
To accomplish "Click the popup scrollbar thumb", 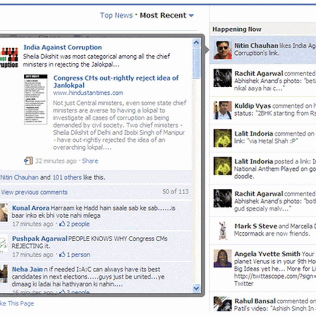I will pyautogui.click(x=196, y=63).
